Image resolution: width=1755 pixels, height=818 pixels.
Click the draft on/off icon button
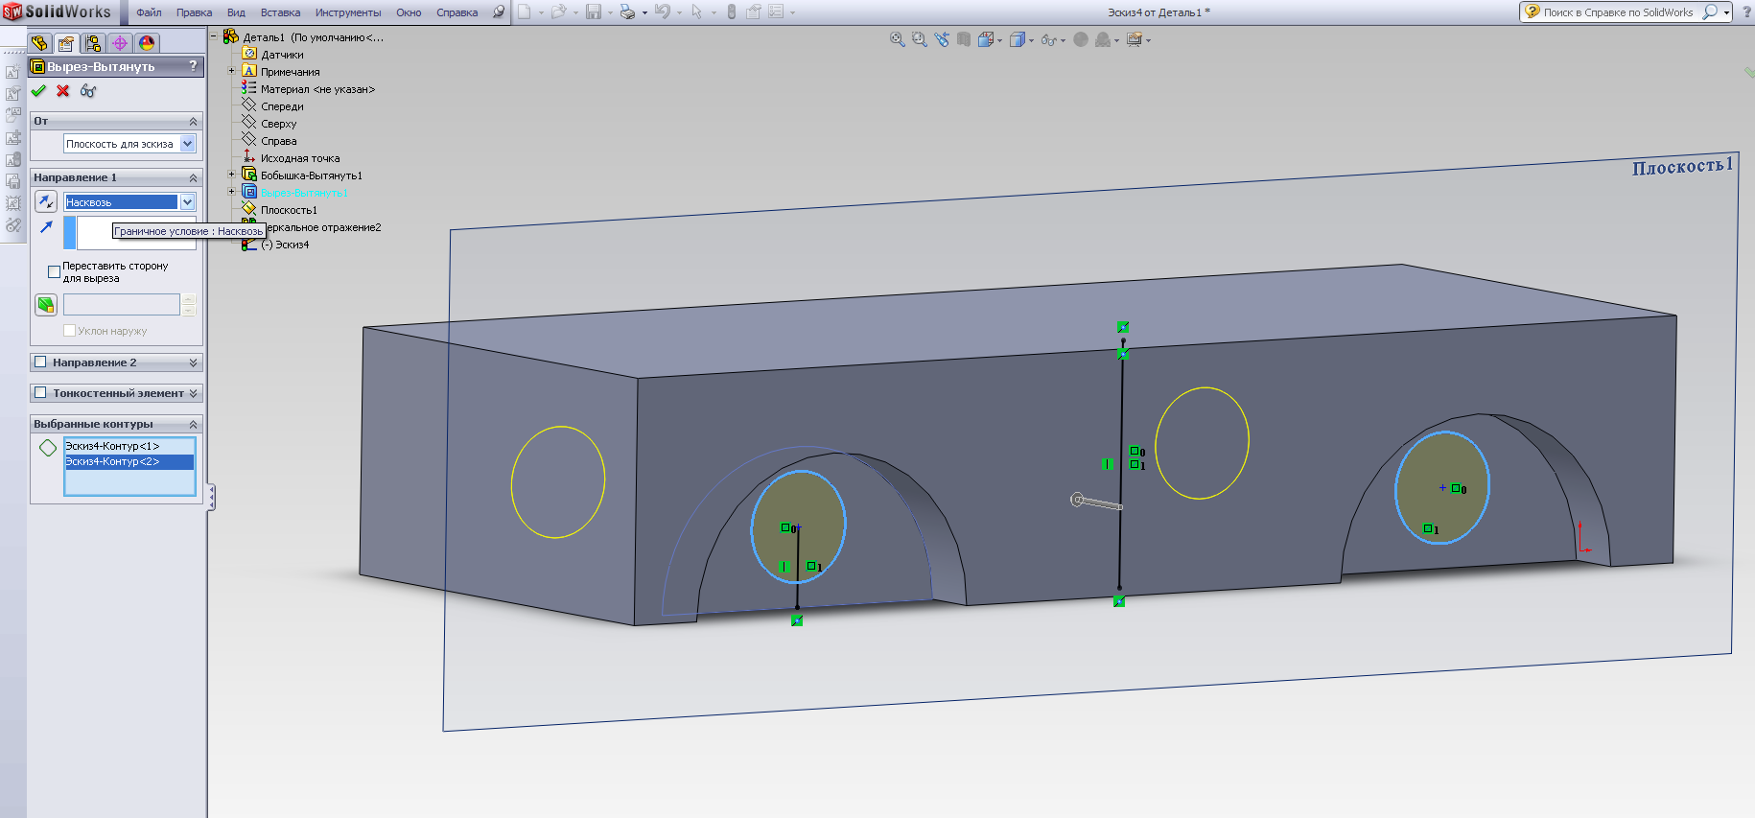(x=46, y=305)
